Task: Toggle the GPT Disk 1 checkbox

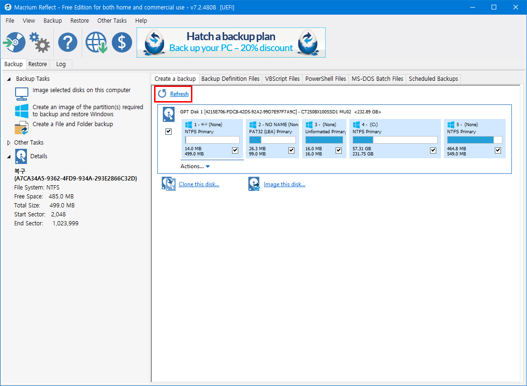Action: pos(169,131)
